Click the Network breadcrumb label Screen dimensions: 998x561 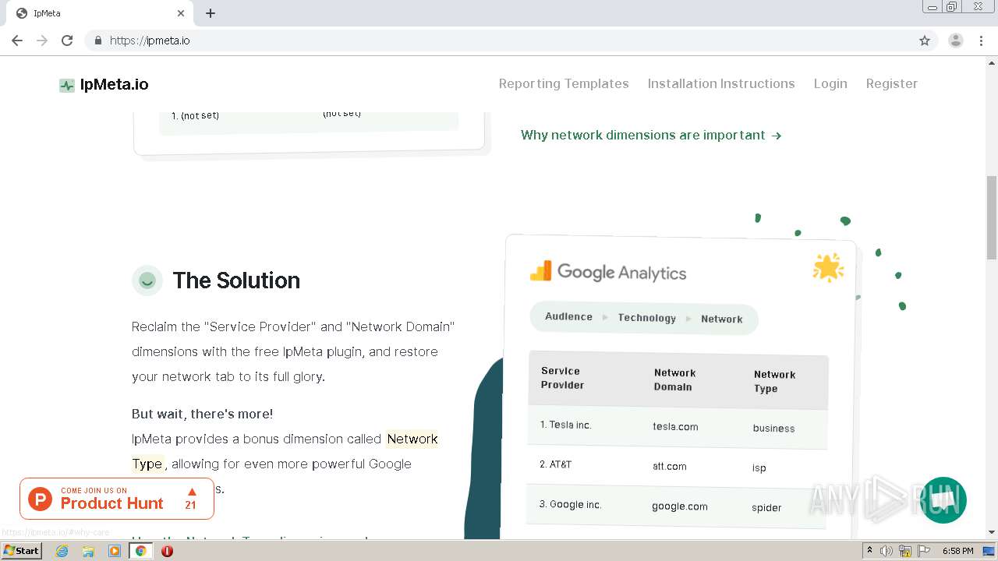coord(722,319)
